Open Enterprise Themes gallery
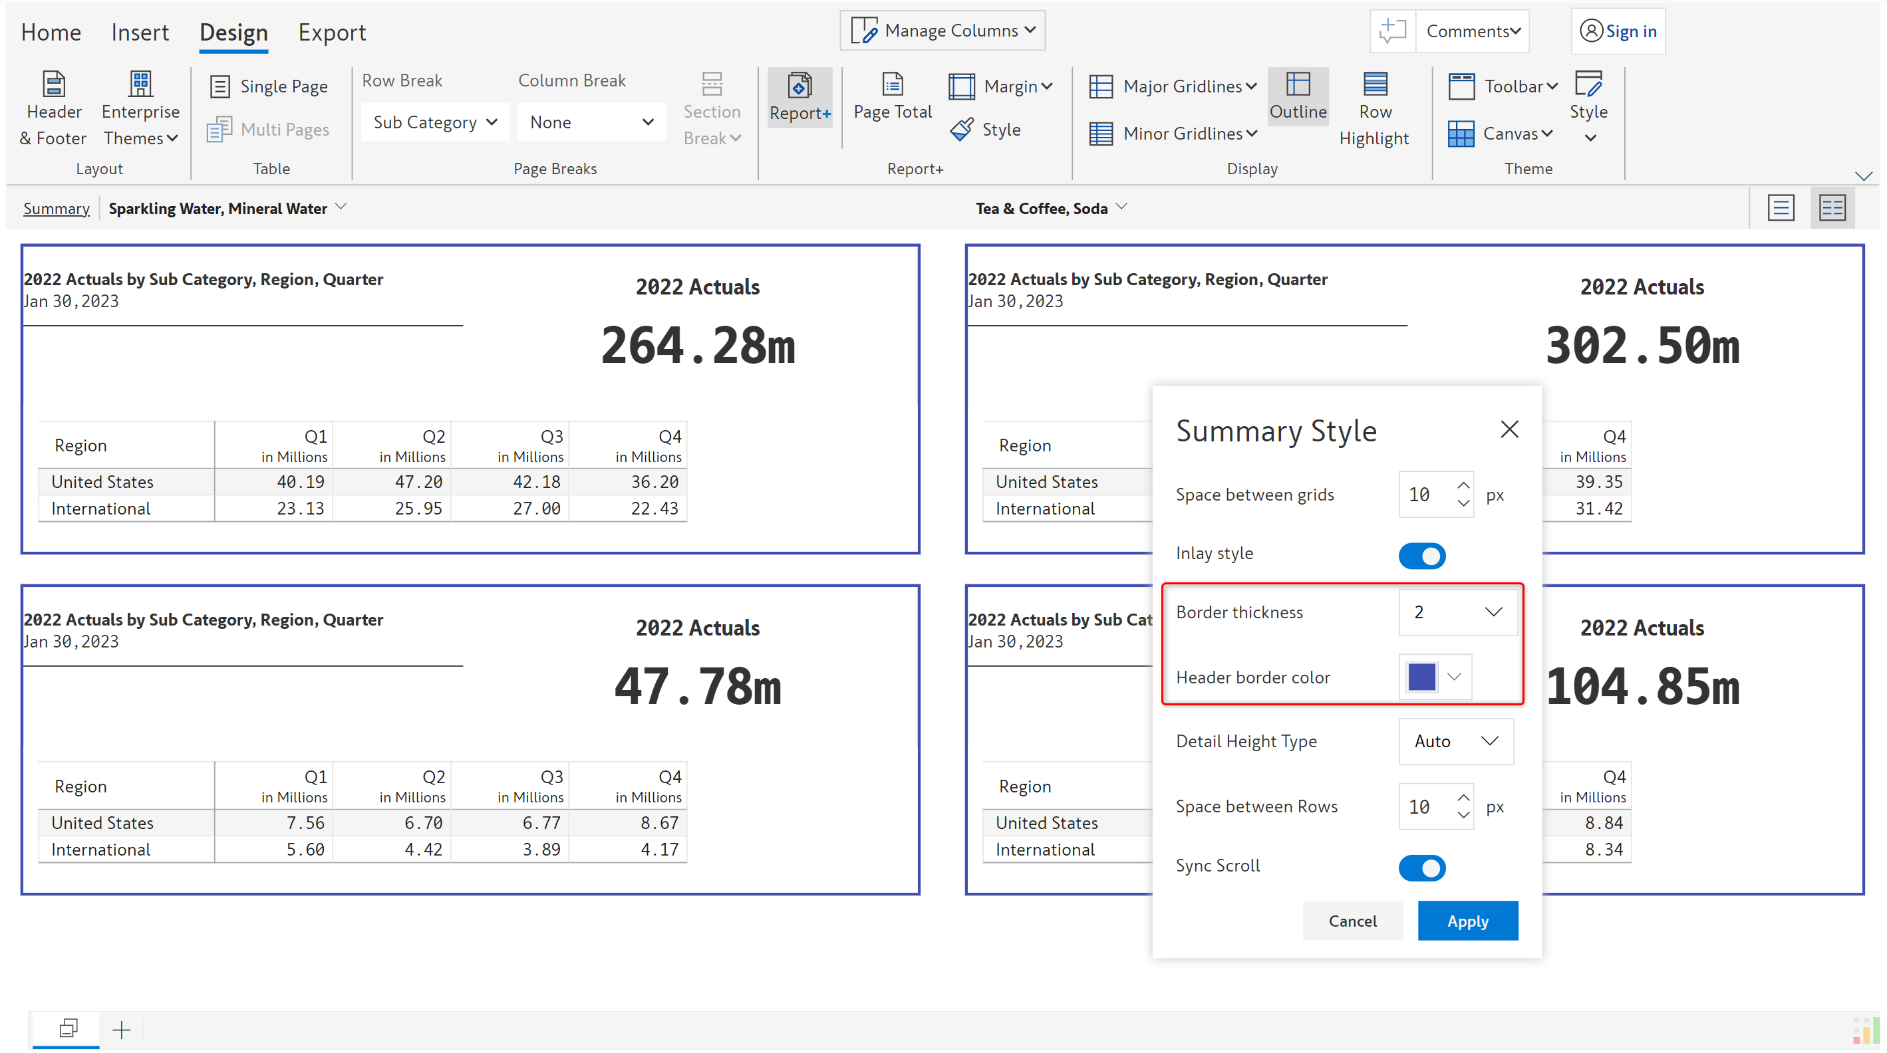This screenshot has height=1053, width=1887. 140,85
